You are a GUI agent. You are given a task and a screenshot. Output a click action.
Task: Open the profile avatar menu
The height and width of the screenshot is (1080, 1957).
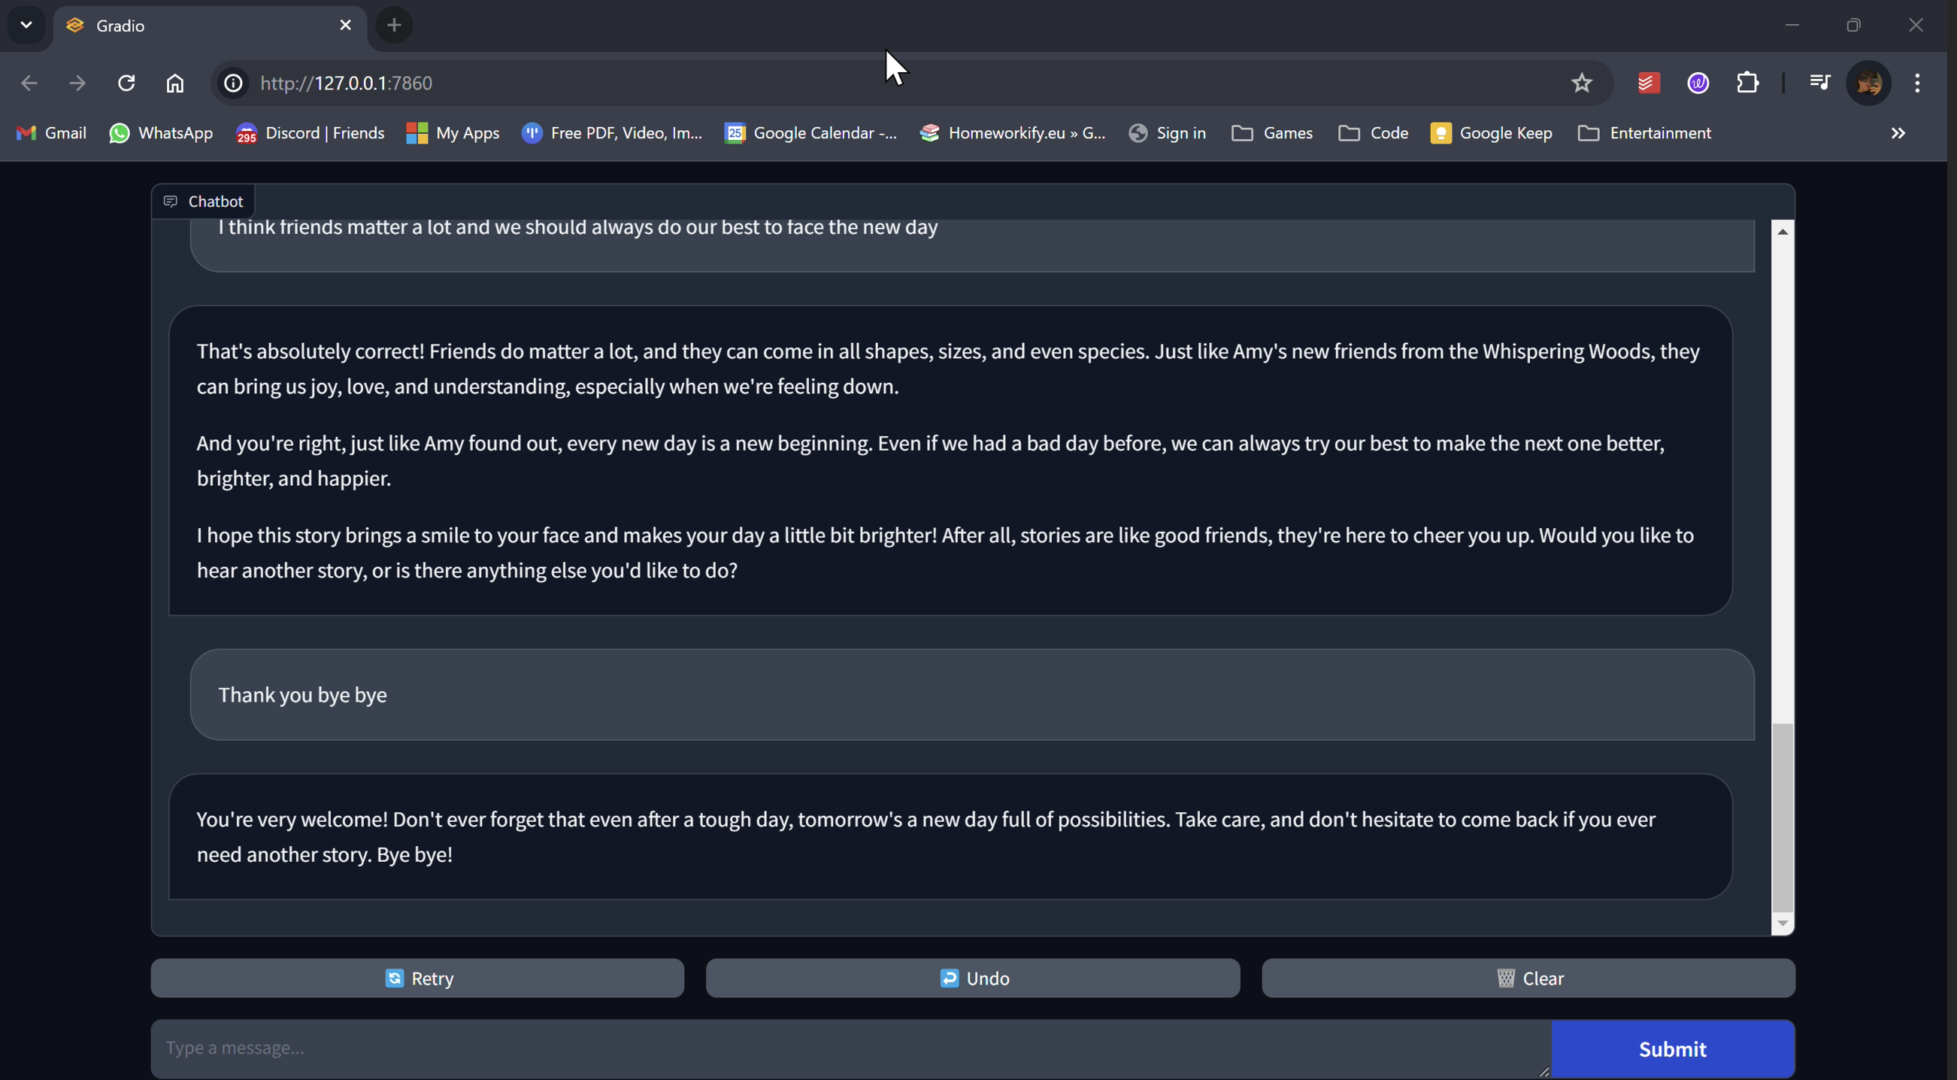pos(1868,83)
